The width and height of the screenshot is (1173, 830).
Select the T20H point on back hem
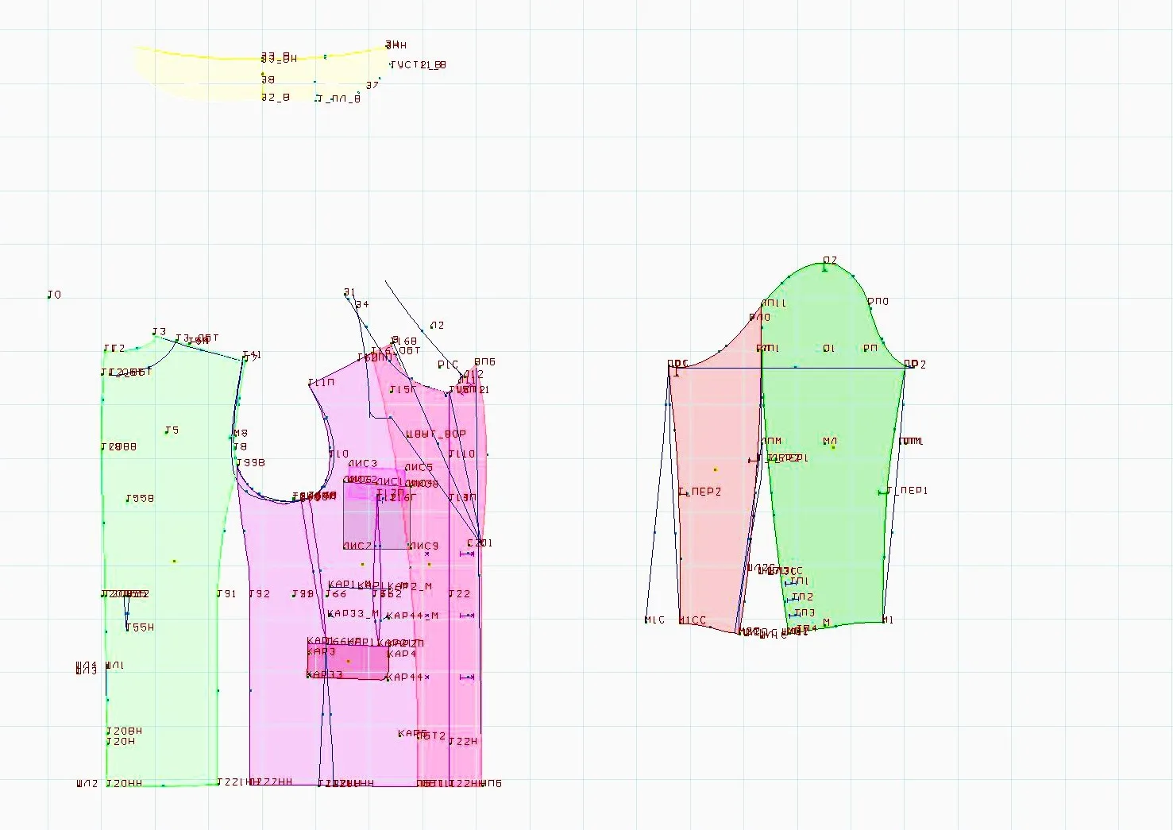(x=108, y=742)
